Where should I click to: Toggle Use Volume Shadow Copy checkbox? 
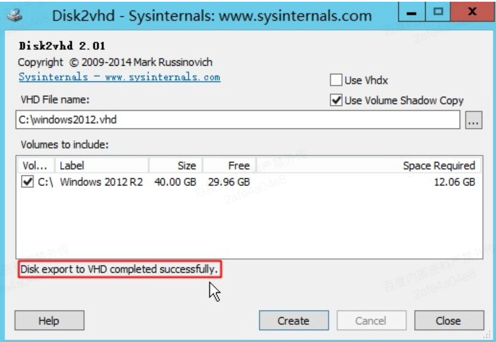336,101
